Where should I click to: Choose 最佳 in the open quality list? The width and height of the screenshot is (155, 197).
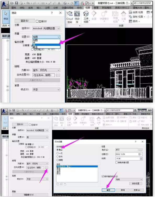point(46,47)
